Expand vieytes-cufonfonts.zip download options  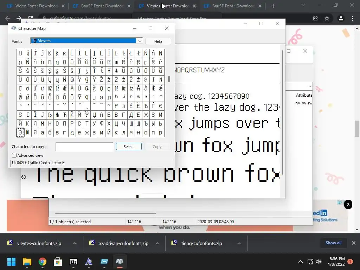tap(75, 243)
